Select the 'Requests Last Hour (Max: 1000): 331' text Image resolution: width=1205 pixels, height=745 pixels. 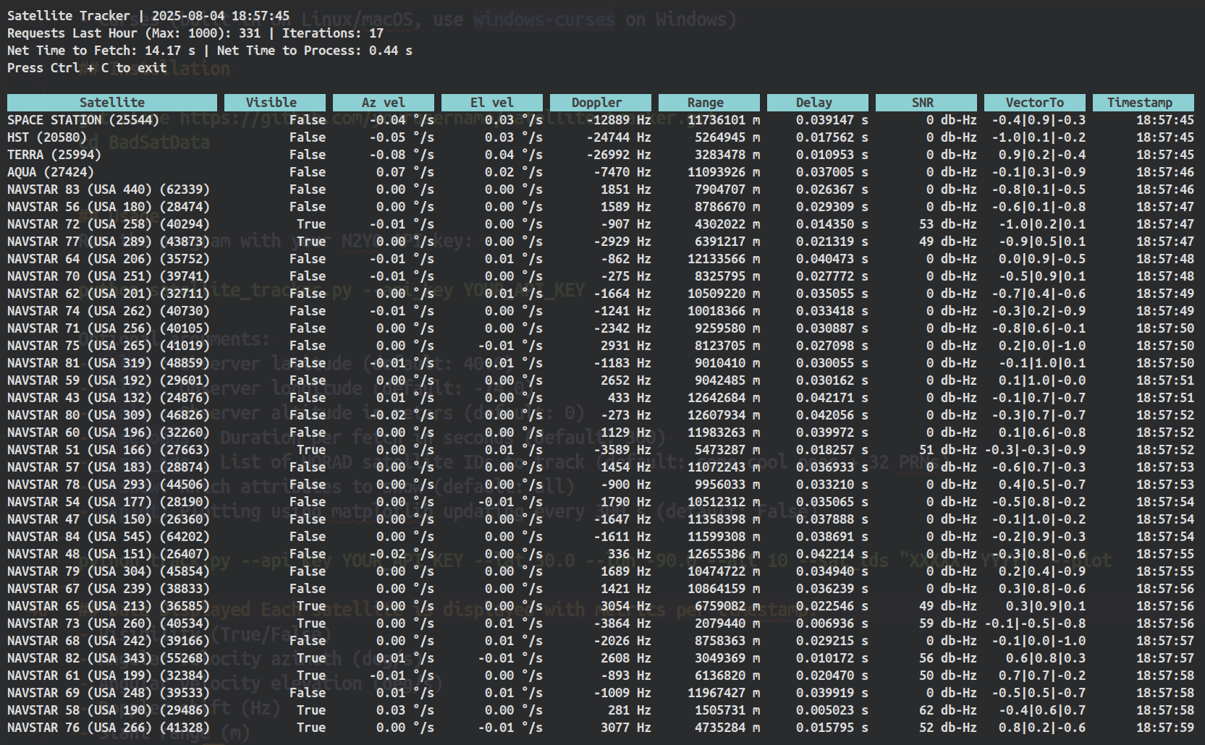pyautogui.click(x=134, y=33)
